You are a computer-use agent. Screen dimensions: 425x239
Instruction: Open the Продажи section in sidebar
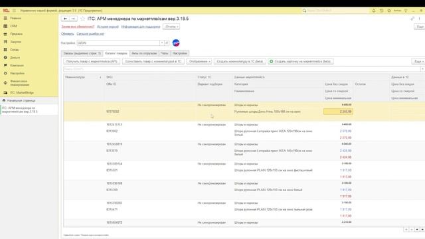(16, 34)
